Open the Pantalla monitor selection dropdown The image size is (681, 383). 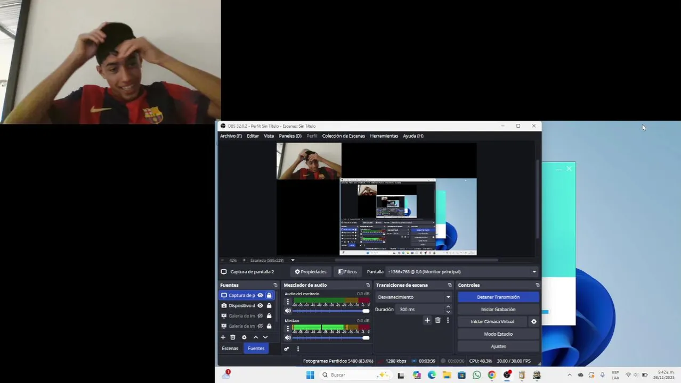point(462,272)
